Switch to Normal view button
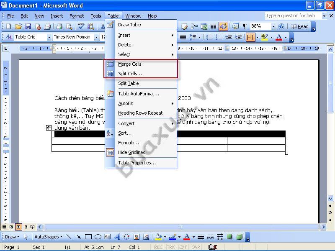This screenshot has width=335, height=251. [x=4, y=227]
